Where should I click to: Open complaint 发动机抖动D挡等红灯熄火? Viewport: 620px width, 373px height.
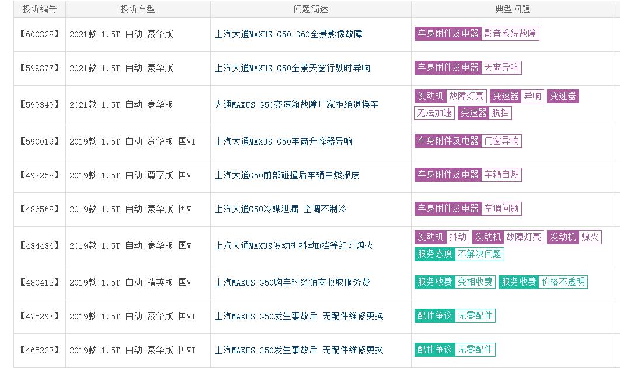[294, 245]
